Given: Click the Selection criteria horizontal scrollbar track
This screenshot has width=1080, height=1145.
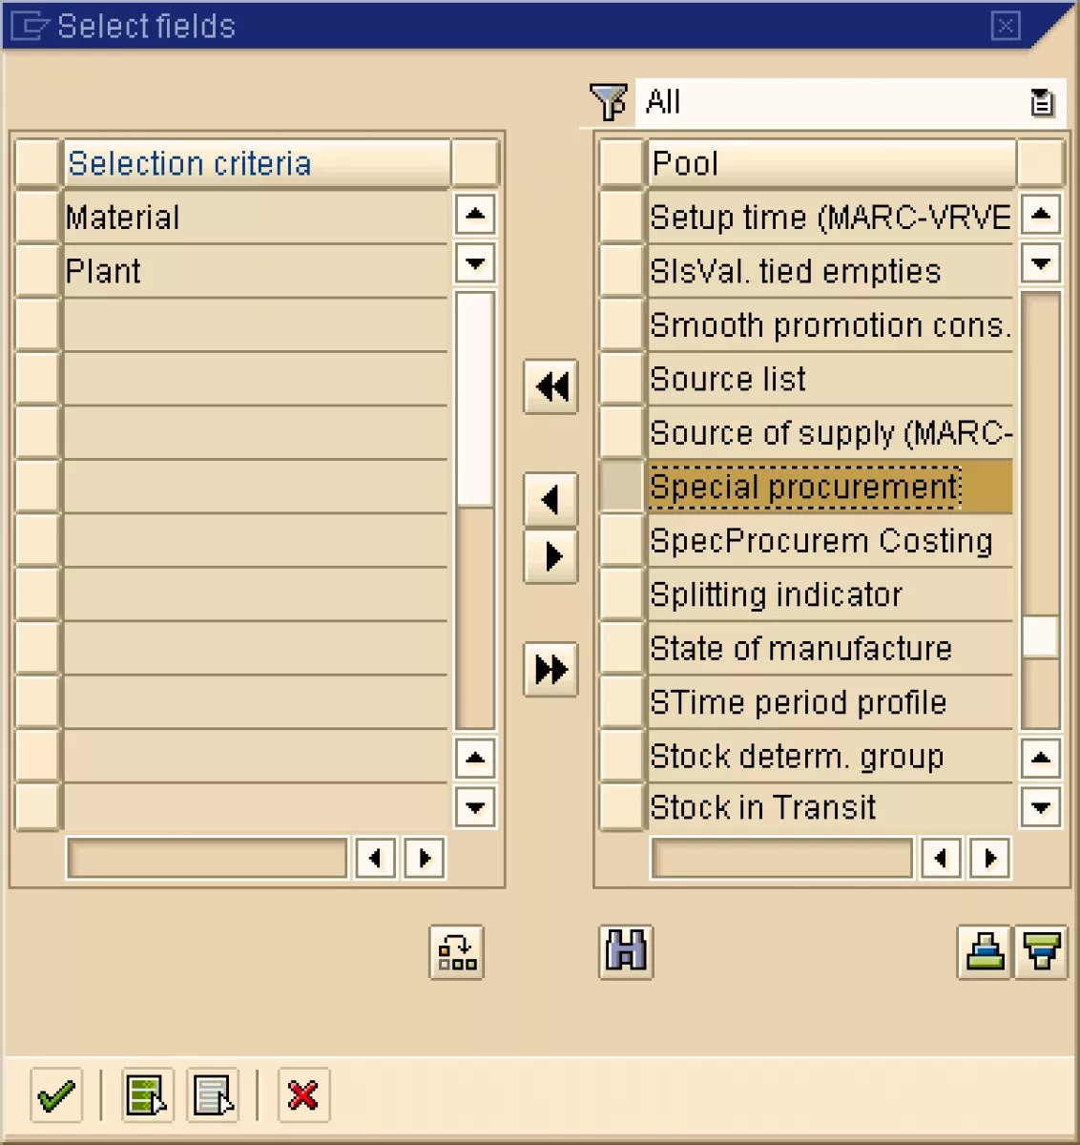Looking at the screenshot, I should pos(207,859).
